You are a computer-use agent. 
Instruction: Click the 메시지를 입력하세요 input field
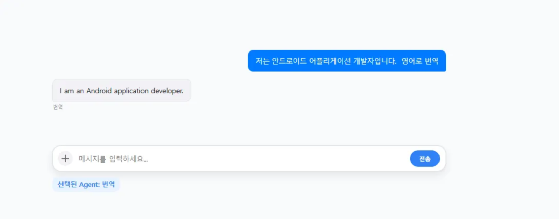coord(206,159)
